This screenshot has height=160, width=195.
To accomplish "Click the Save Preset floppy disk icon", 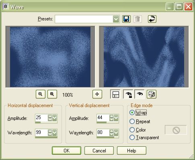I will [126, 19].
